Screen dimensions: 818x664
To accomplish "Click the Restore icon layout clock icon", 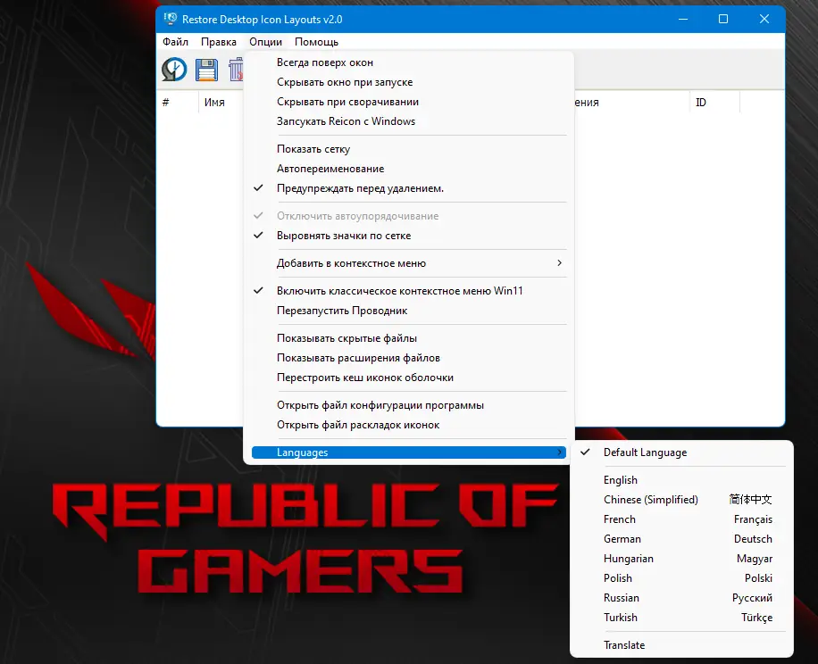I will pos(174,70).
